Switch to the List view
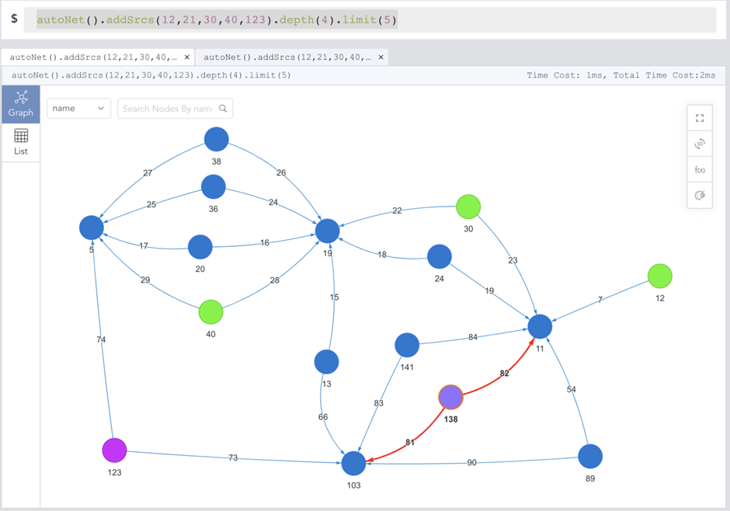This screenshot has height=511, width=730. click(20, 142)
